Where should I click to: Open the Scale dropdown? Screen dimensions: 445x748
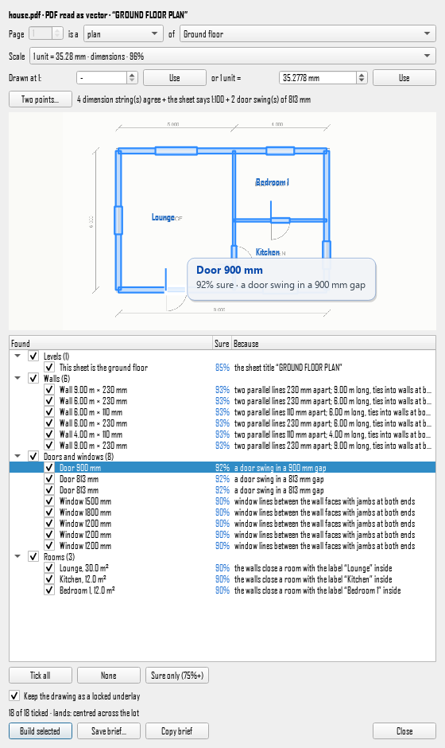pos(233,56)
